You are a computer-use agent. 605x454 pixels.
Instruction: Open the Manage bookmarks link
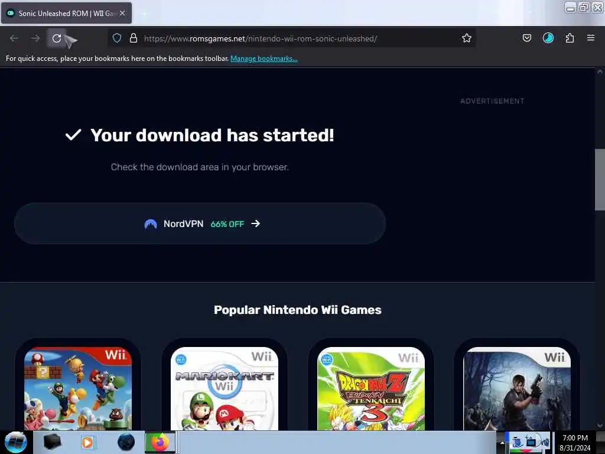coord(264,59)
